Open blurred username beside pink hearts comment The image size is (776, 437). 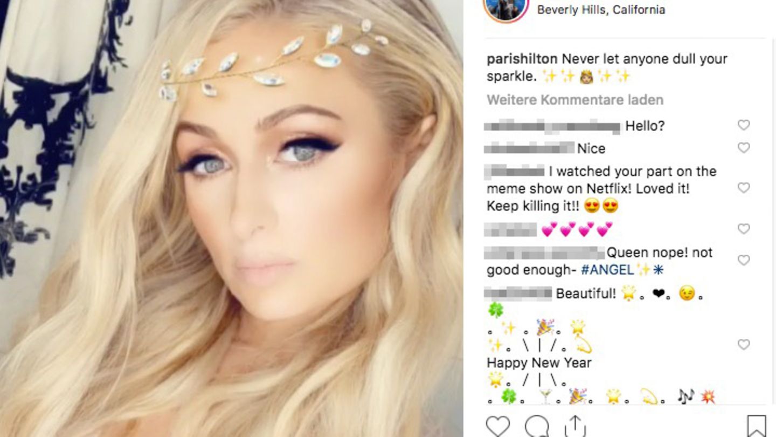click(x=510, y=229)
